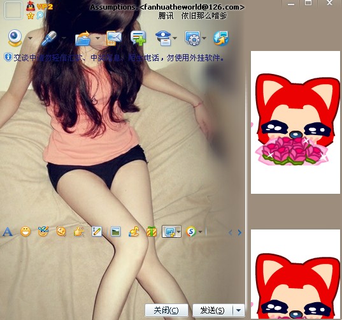This screenshot has height=320, width=342.
Task: Launch the remote assistance globe icon
Action: tap(221, 38)
